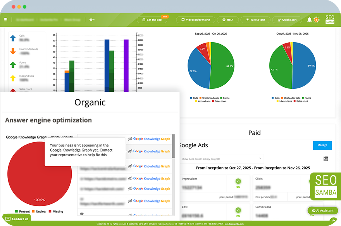Toggle Calls legend under Sep 26 pie chart

point(194,98)
